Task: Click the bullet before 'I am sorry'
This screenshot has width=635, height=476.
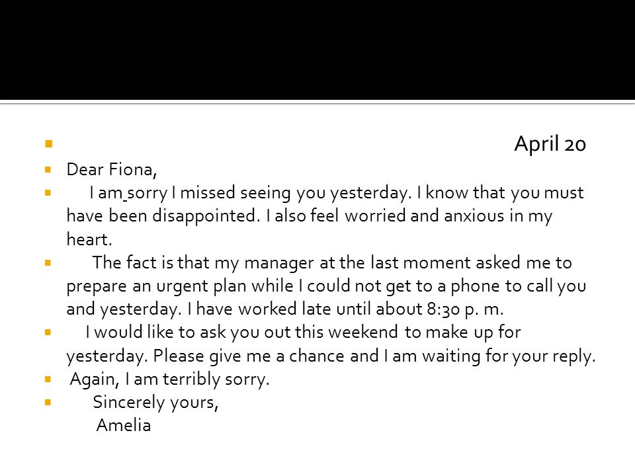Action: [48, 192]
